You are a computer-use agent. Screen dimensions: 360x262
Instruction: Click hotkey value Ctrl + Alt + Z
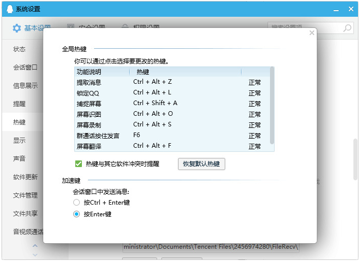point(153,82)
